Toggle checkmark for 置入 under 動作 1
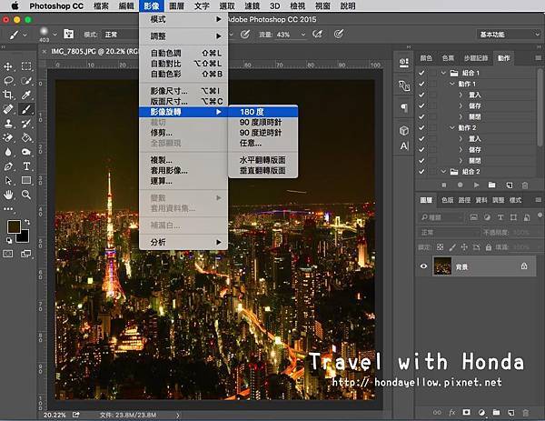The width and height of the screenshot is (545, 421). click(x=421, y=95)
